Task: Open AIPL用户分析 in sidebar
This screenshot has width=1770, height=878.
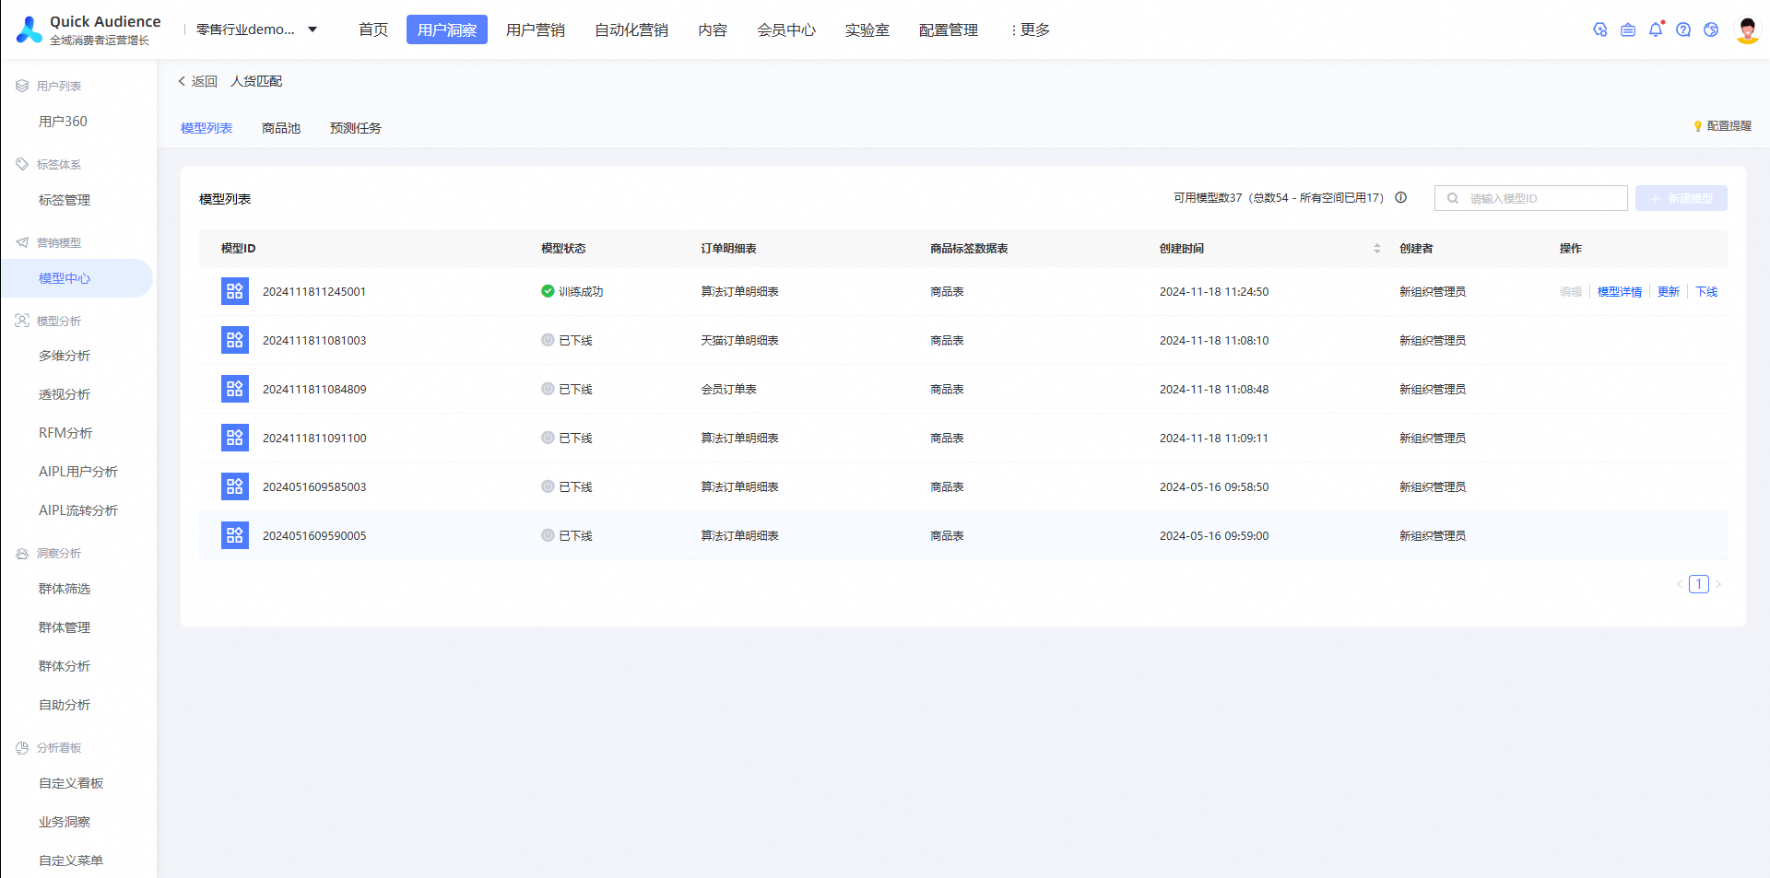Action: [x=77, y=472]
